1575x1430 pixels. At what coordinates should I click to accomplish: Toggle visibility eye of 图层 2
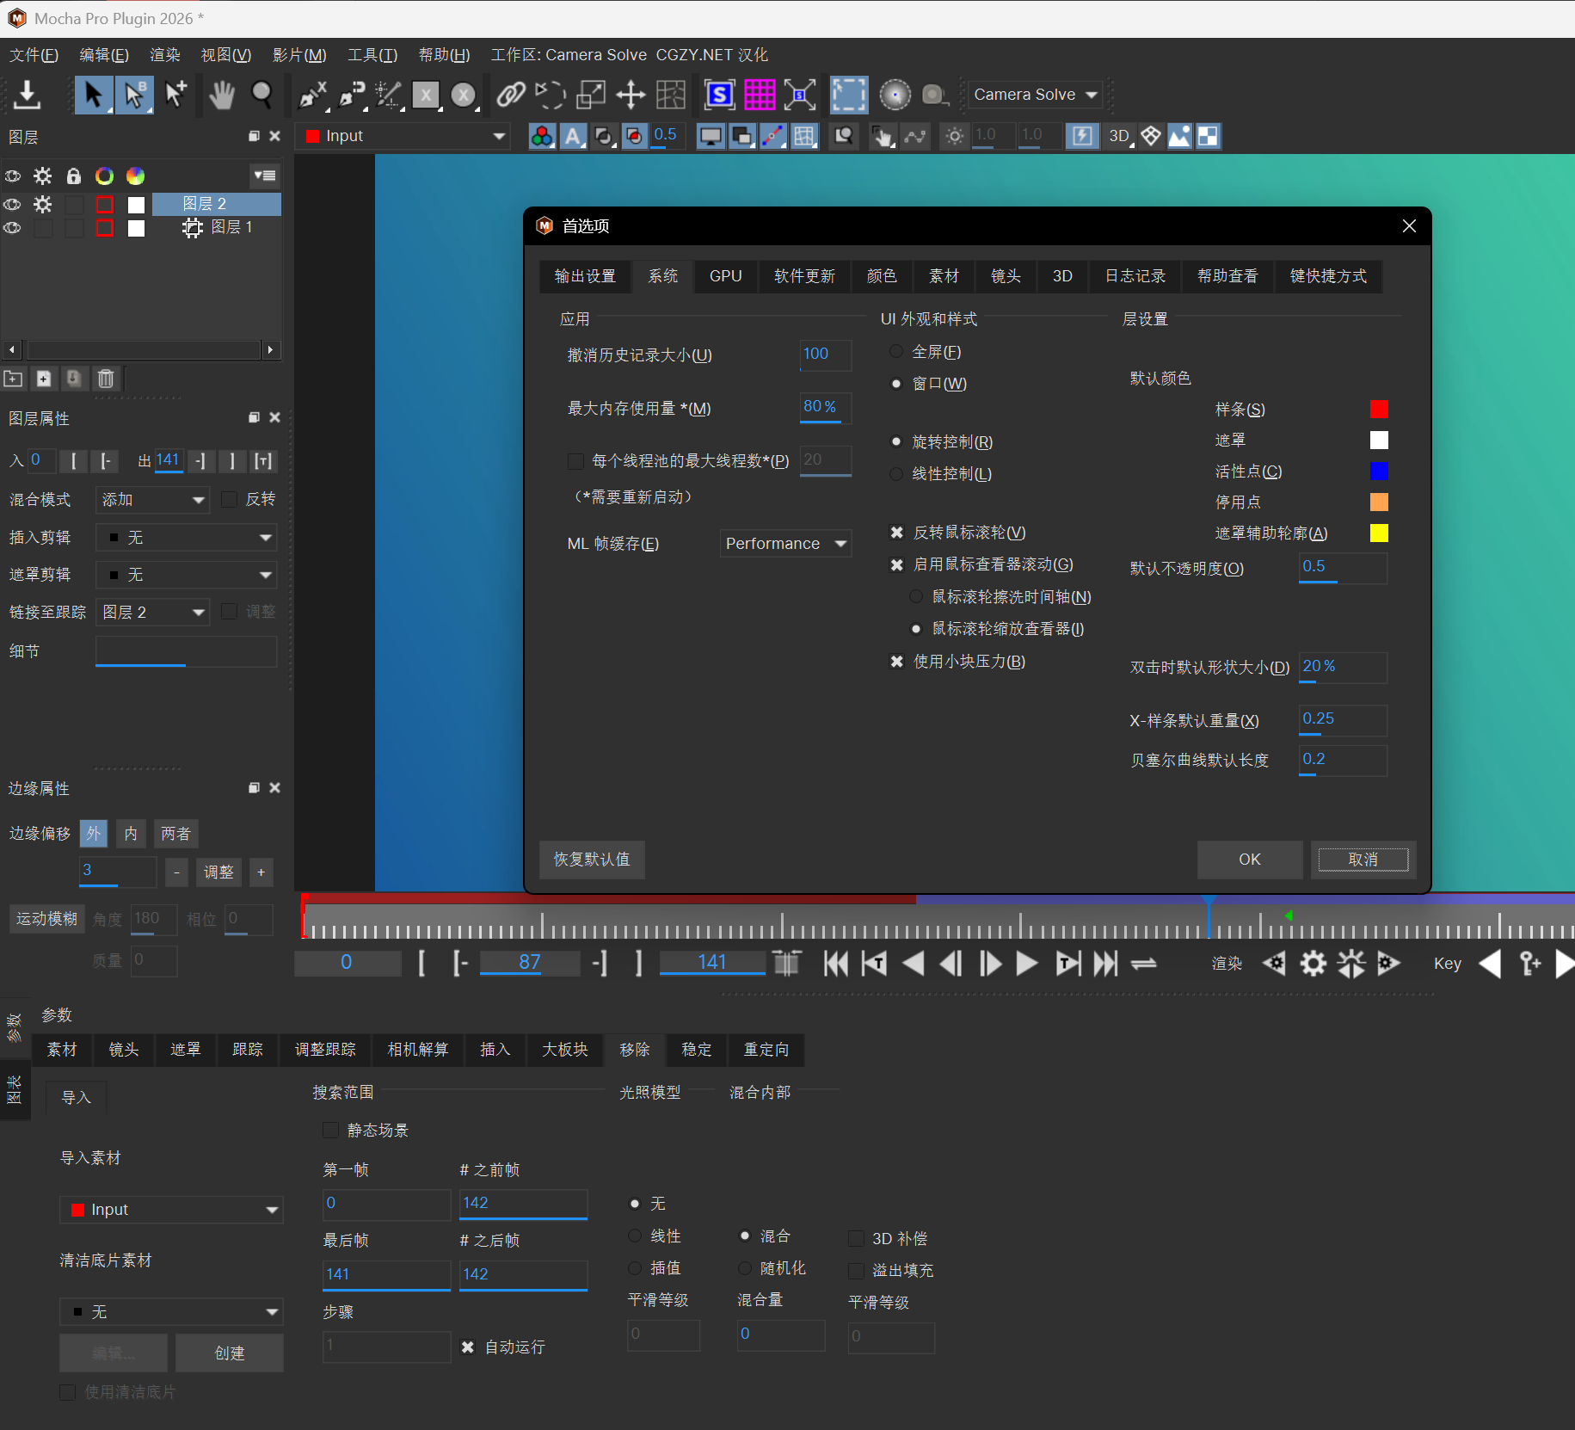[13, 204]
